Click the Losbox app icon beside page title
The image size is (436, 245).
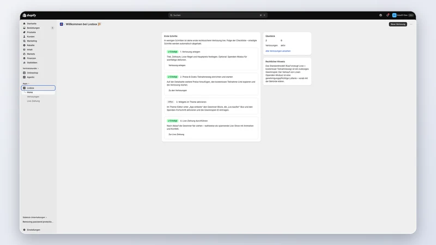point(62,24)
